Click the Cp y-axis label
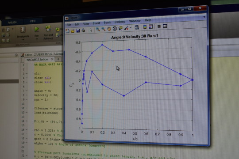239x159 pixels. point(72,85)
